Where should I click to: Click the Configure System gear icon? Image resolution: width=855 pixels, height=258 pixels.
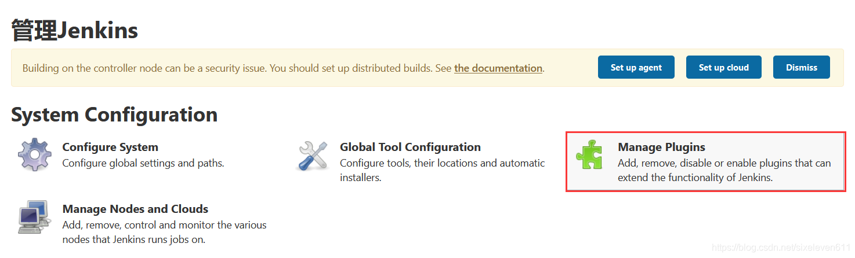pos(35,154)
